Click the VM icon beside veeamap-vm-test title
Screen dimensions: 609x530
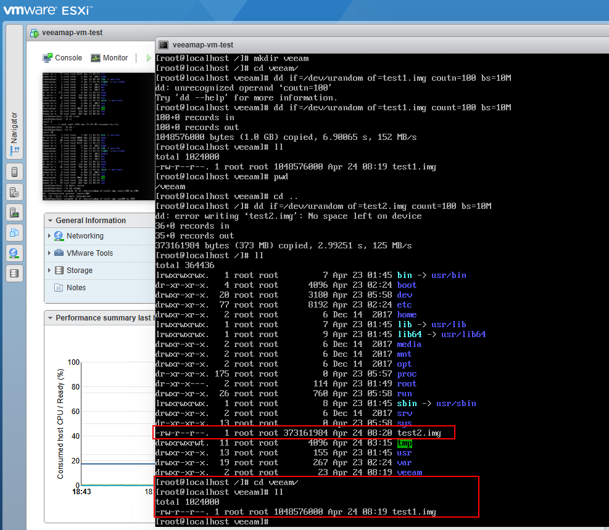point(35,33)
